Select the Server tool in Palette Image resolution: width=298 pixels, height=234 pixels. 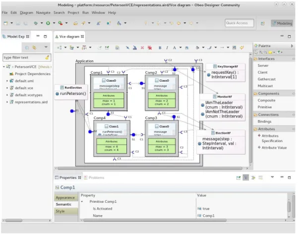point(263,66)
